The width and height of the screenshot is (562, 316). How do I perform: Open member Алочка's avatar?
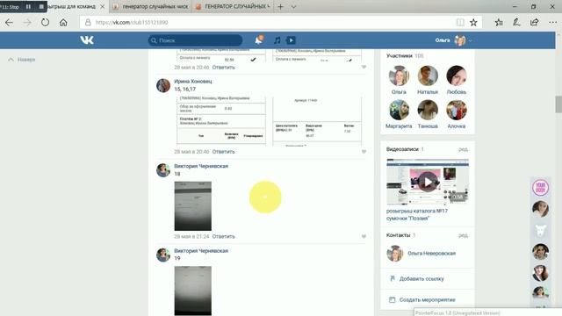457,110
